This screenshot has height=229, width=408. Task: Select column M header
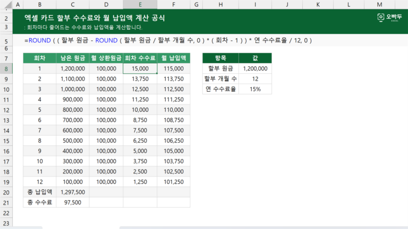(379, 4)
